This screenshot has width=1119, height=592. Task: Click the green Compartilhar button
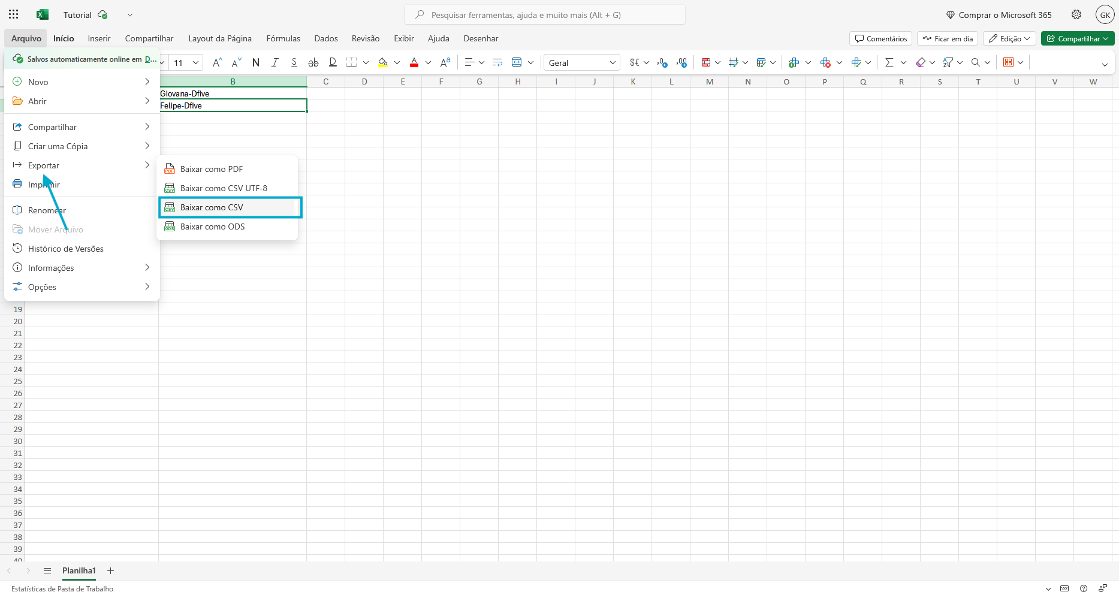(1077, 38)
